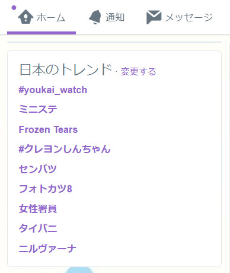Open the 女性署員 trend
230x273 pixels.
[38, 209]
